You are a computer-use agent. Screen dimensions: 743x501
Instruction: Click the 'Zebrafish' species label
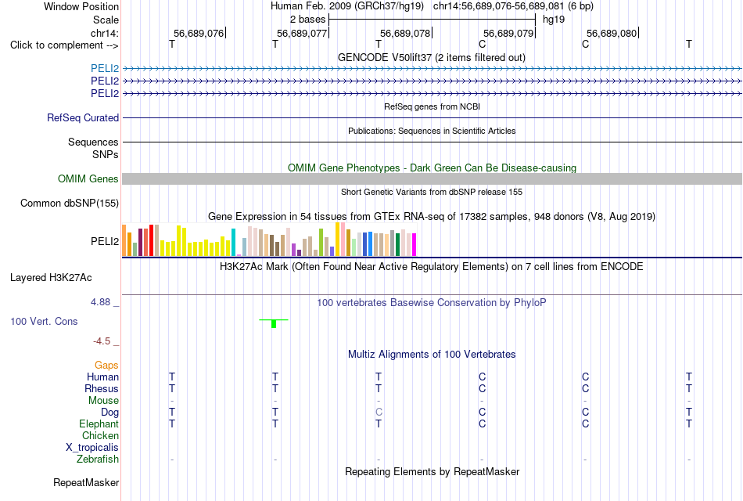tap(98, 460)
